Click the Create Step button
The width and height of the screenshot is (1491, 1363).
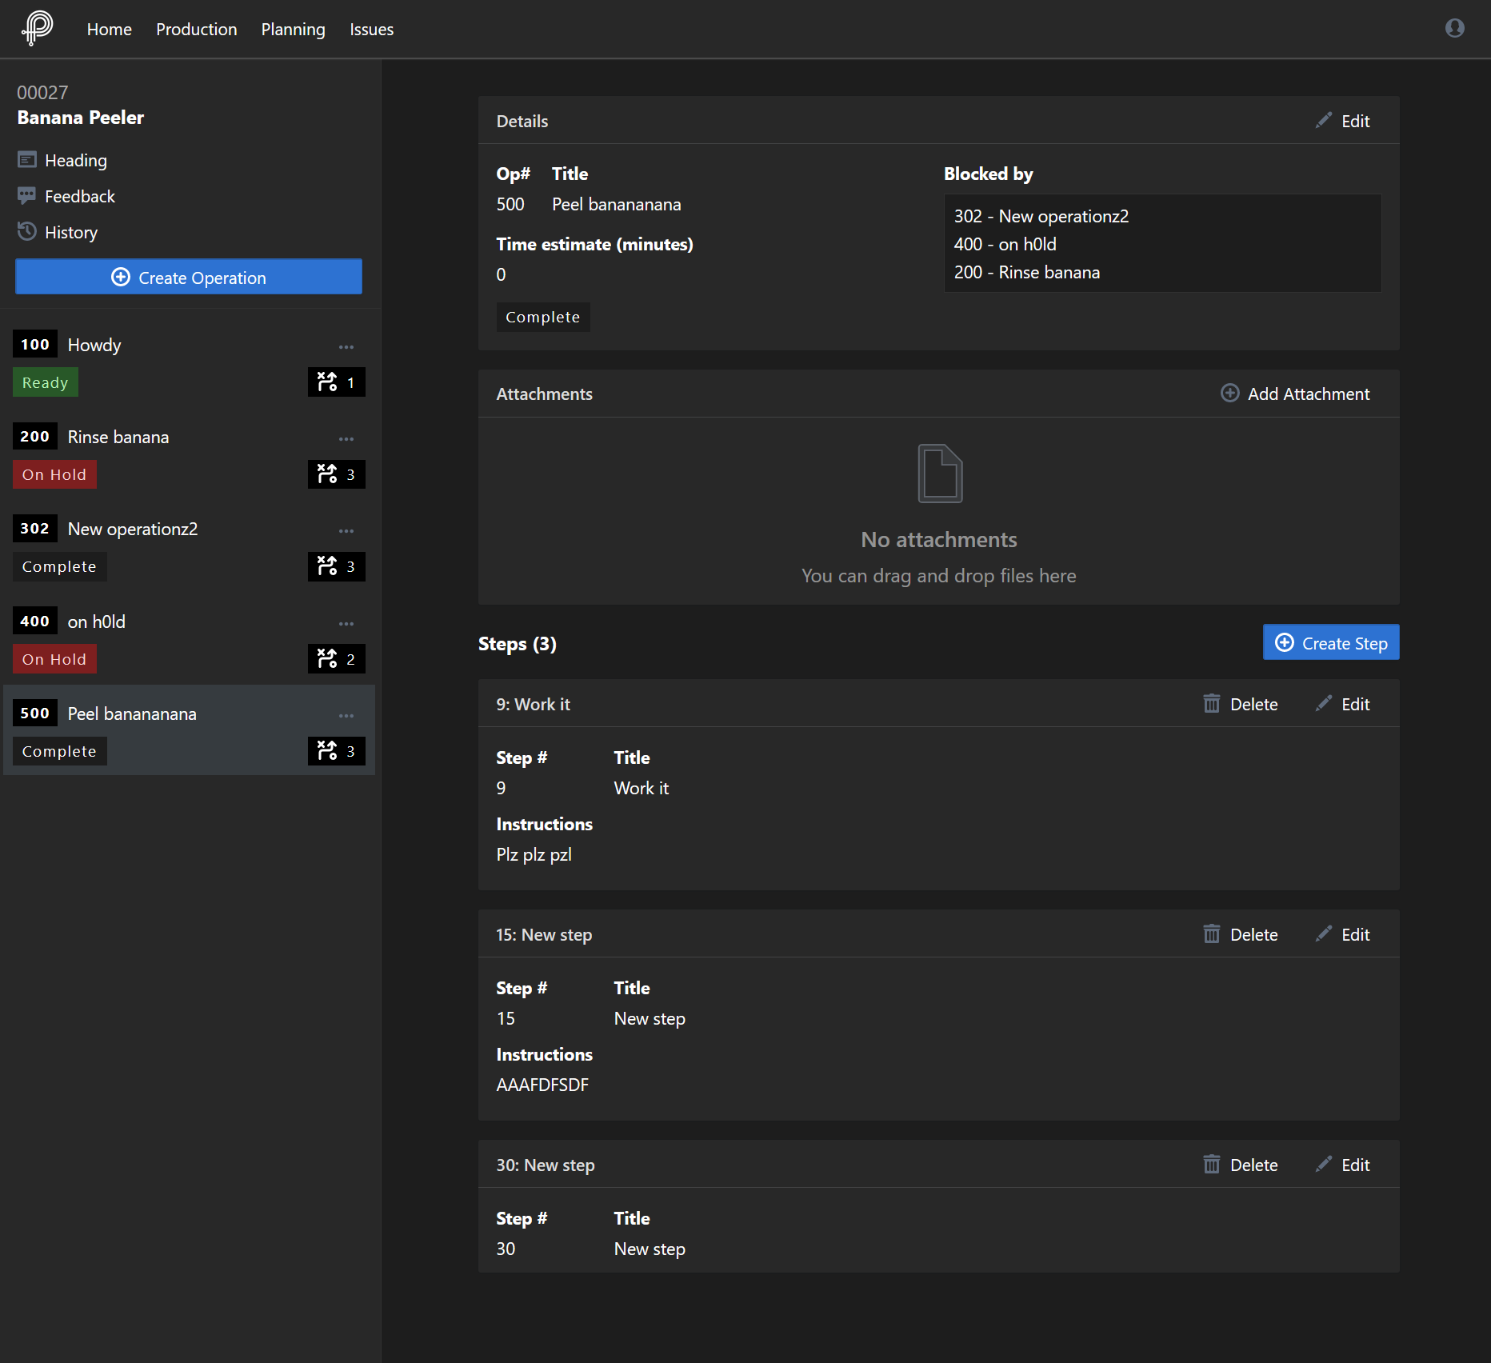pyautogui.click(x=1330, y=643)
